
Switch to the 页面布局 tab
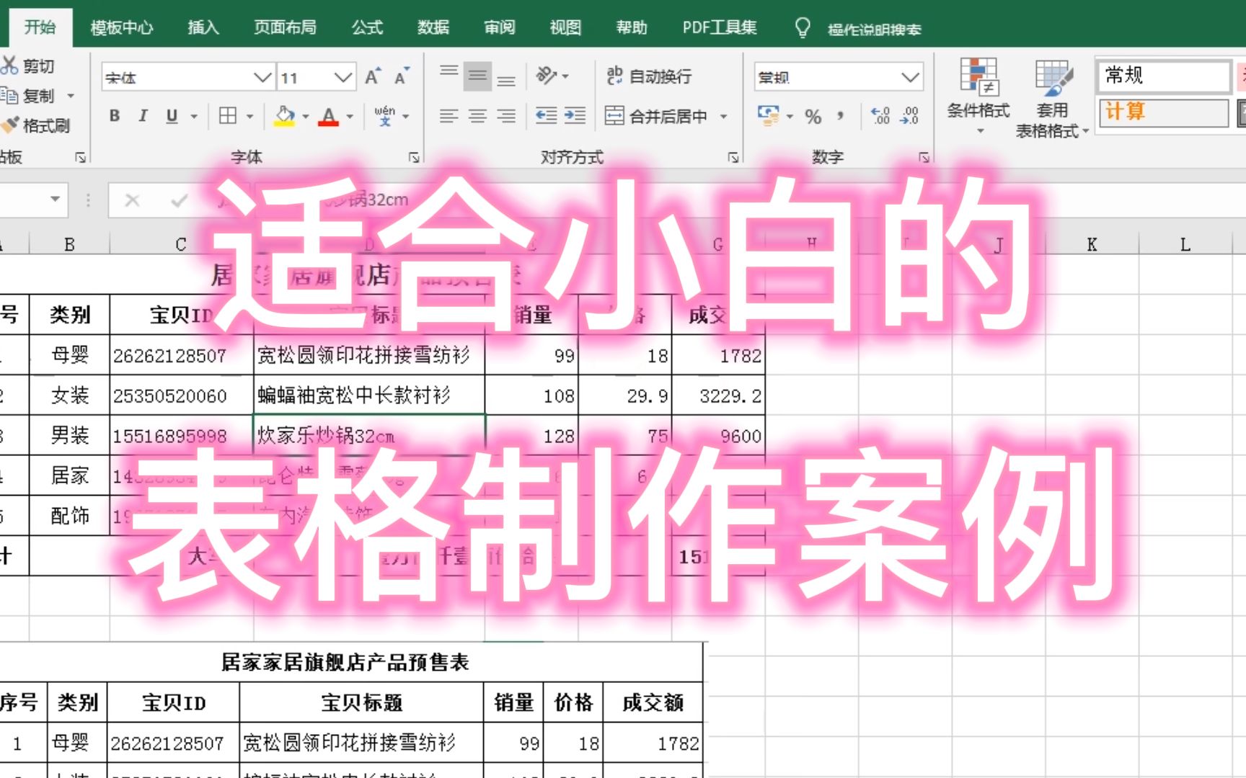285,27
